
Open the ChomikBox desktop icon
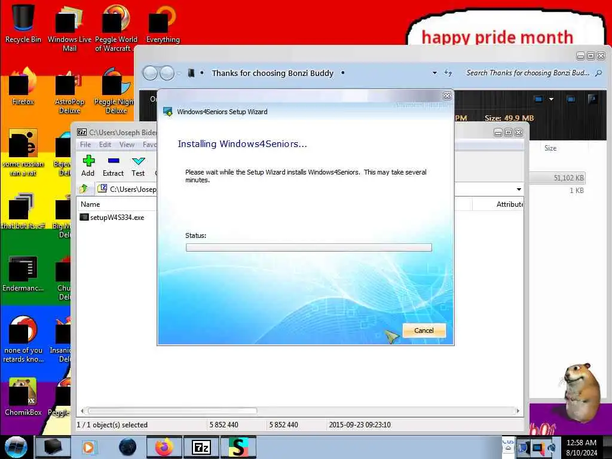point(23,396)
